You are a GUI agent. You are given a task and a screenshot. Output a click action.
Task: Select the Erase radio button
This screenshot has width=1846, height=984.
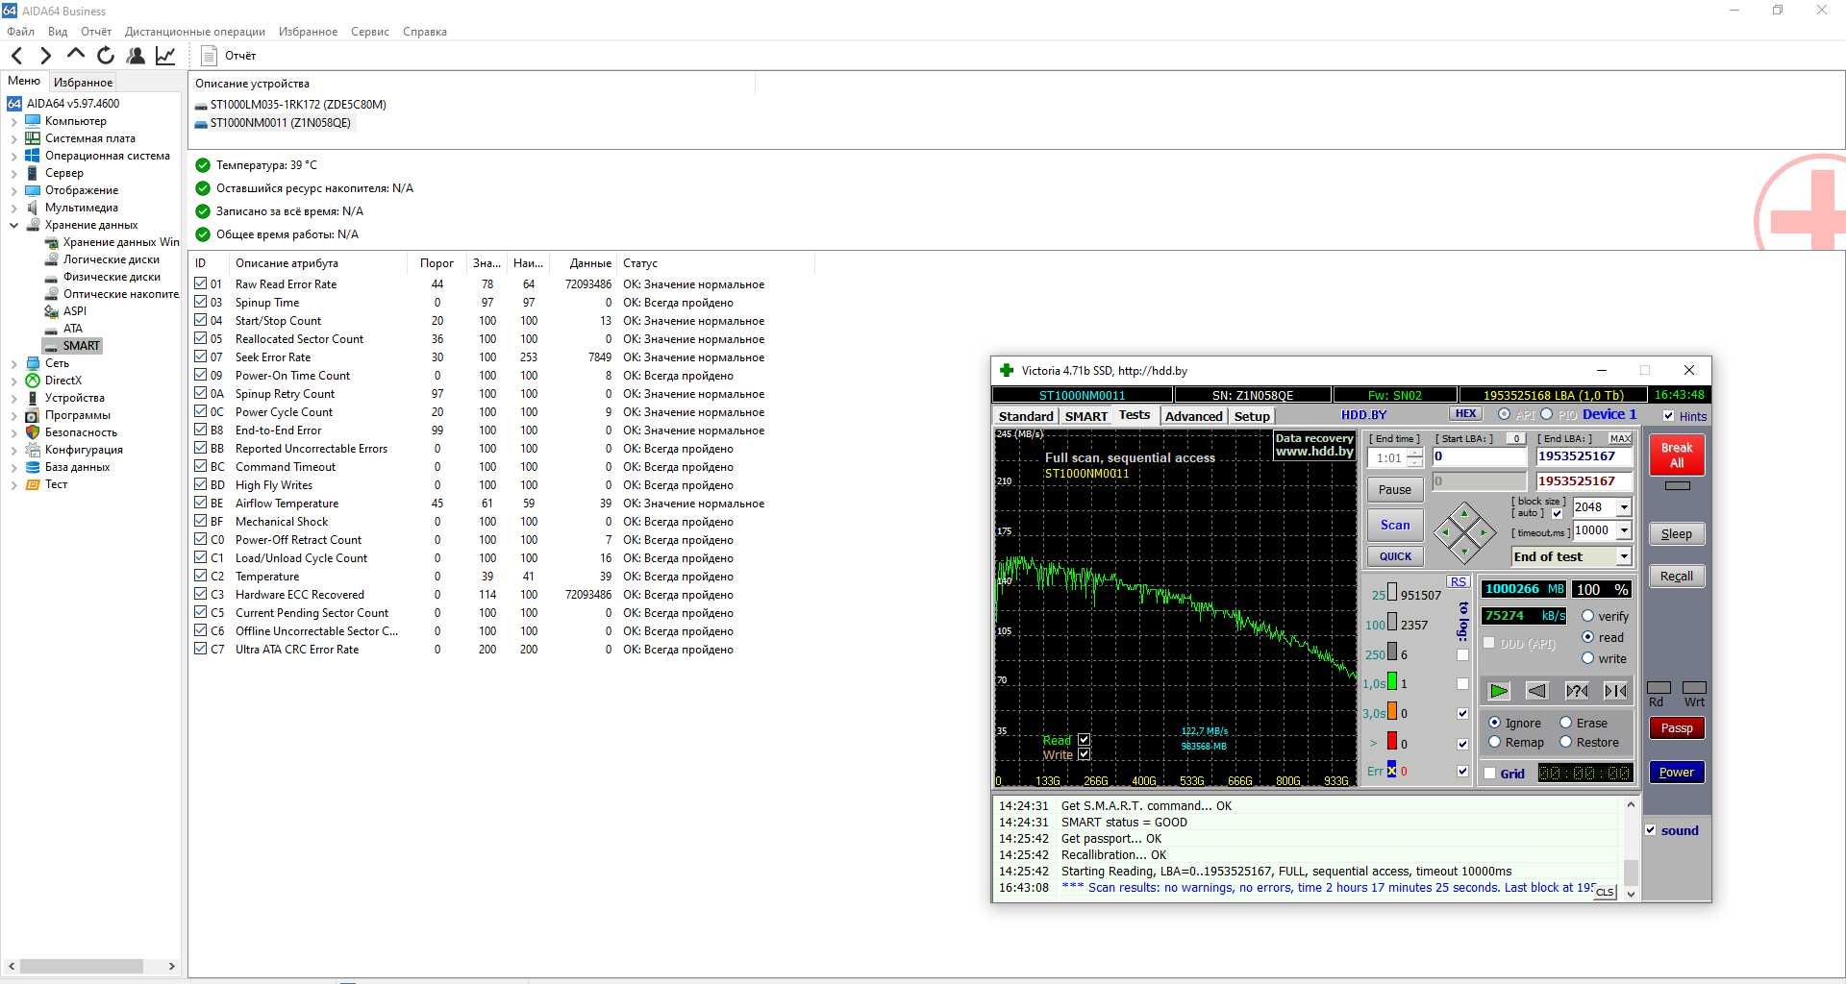1565,723
